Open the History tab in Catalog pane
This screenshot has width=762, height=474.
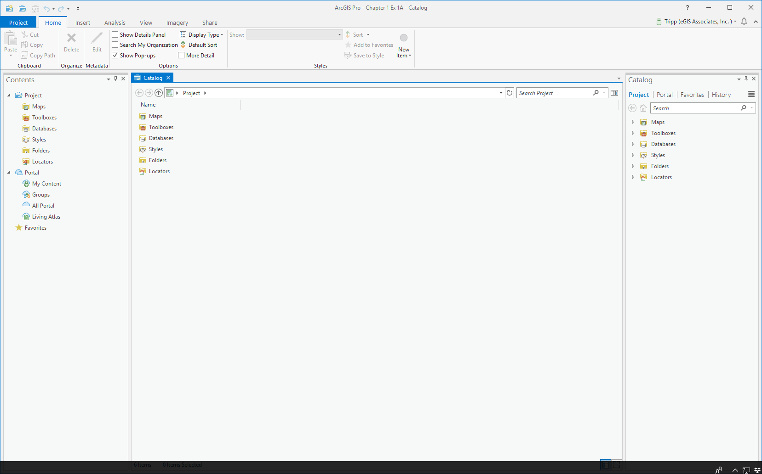tap(721, 95)
